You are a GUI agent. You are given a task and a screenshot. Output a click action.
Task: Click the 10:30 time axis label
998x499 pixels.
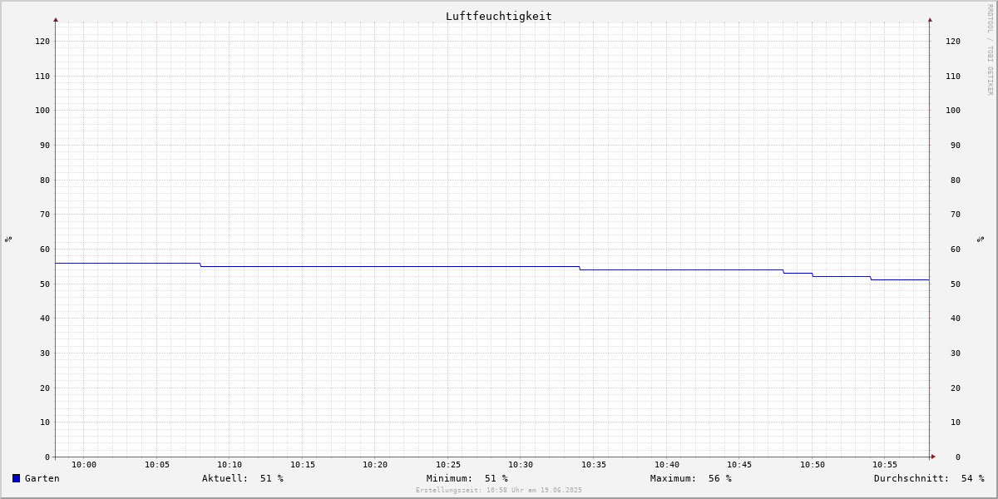point(521,465)
